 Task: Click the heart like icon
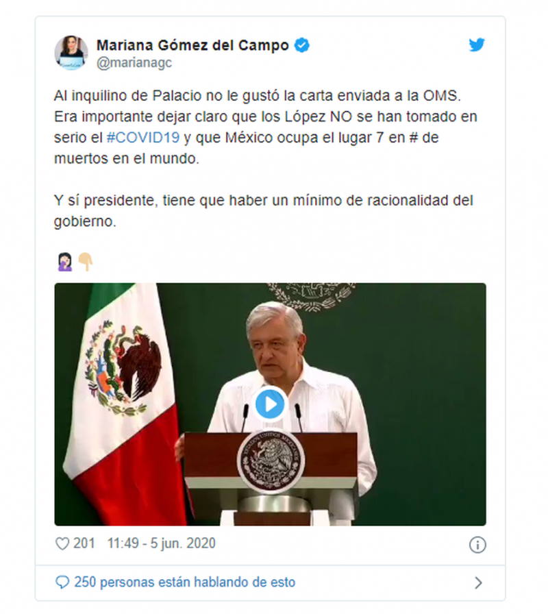pyautogui.click(x=62, y=543)
